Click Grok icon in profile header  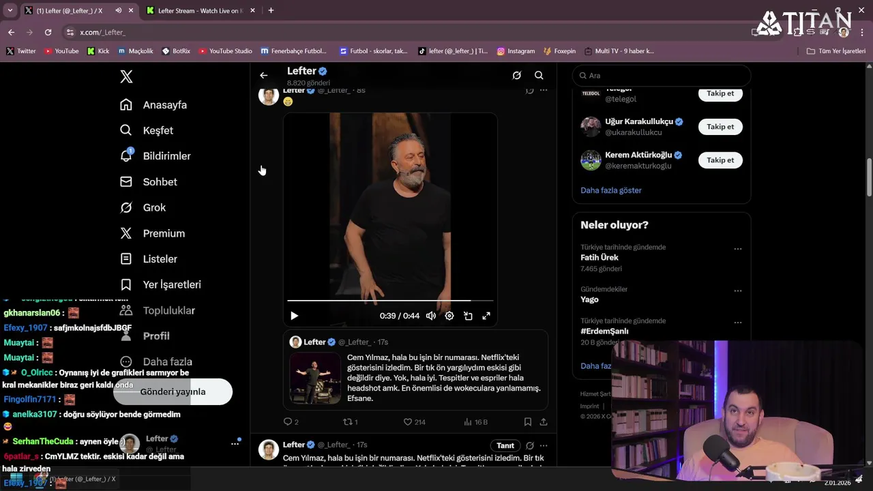pyautogui.click(x=517, y=76)
